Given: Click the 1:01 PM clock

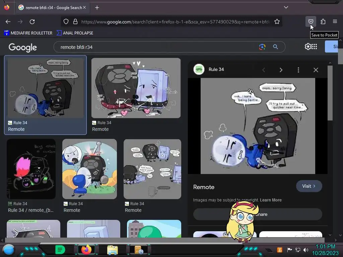Looking at the screenshot, I should (x=325, y=247).
